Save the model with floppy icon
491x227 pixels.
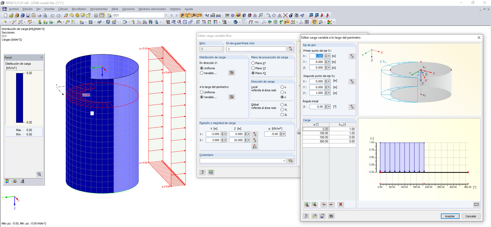coord(28,15)
